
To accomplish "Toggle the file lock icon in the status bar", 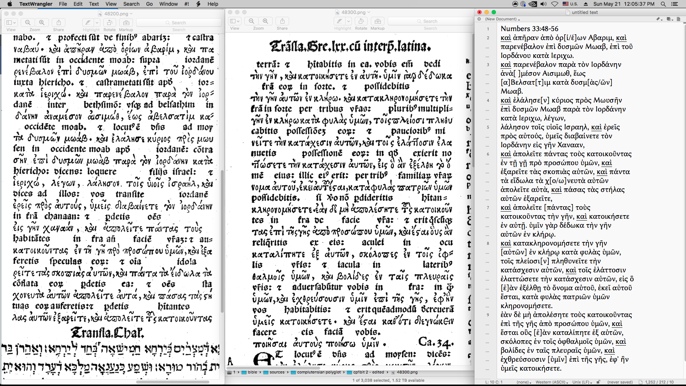I will [598, 382].
